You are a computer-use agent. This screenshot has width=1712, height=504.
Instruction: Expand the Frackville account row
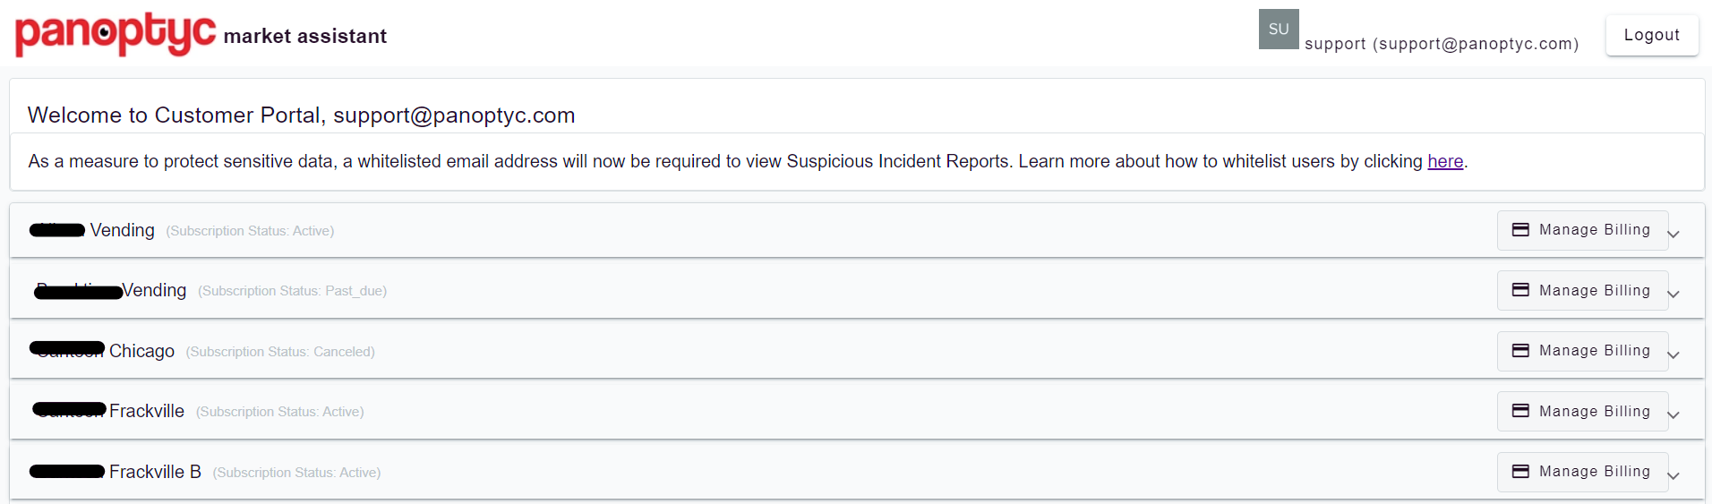1673,415
